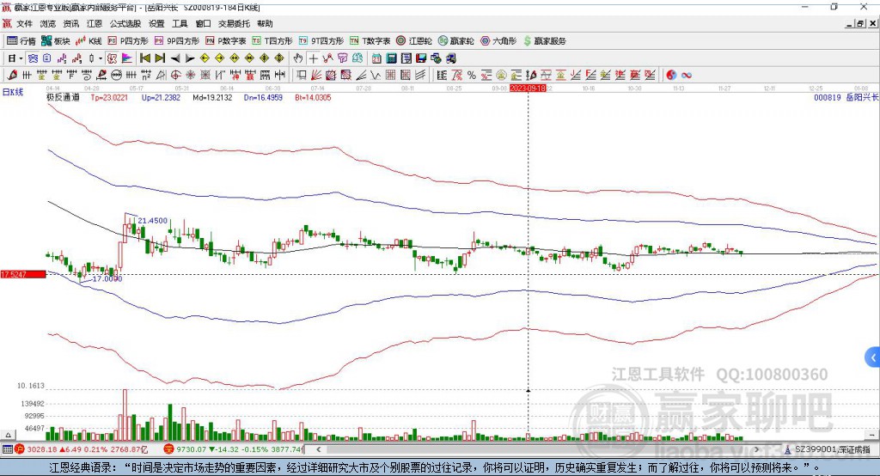Open the 江恩 menu
The height and width of the screenshot is (476, 880).
coord(95,23)
